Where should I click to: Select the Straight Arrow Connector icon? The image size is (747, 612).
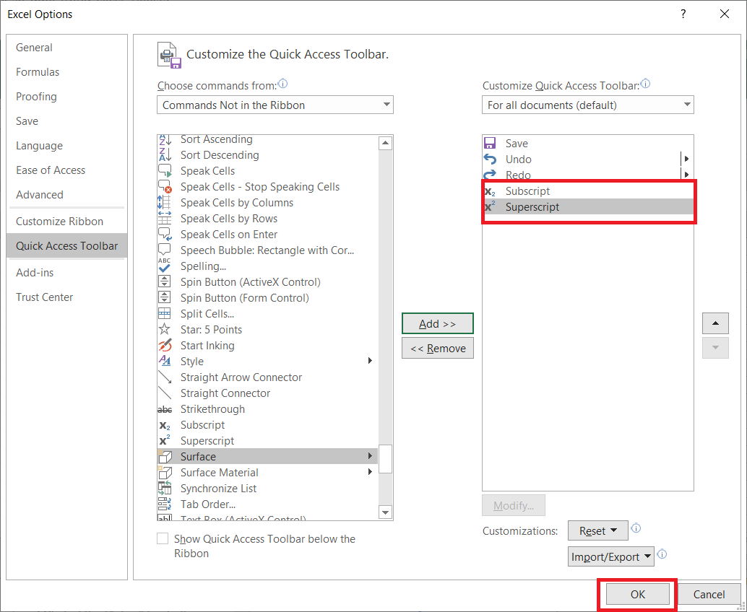[x=165, y=377]
